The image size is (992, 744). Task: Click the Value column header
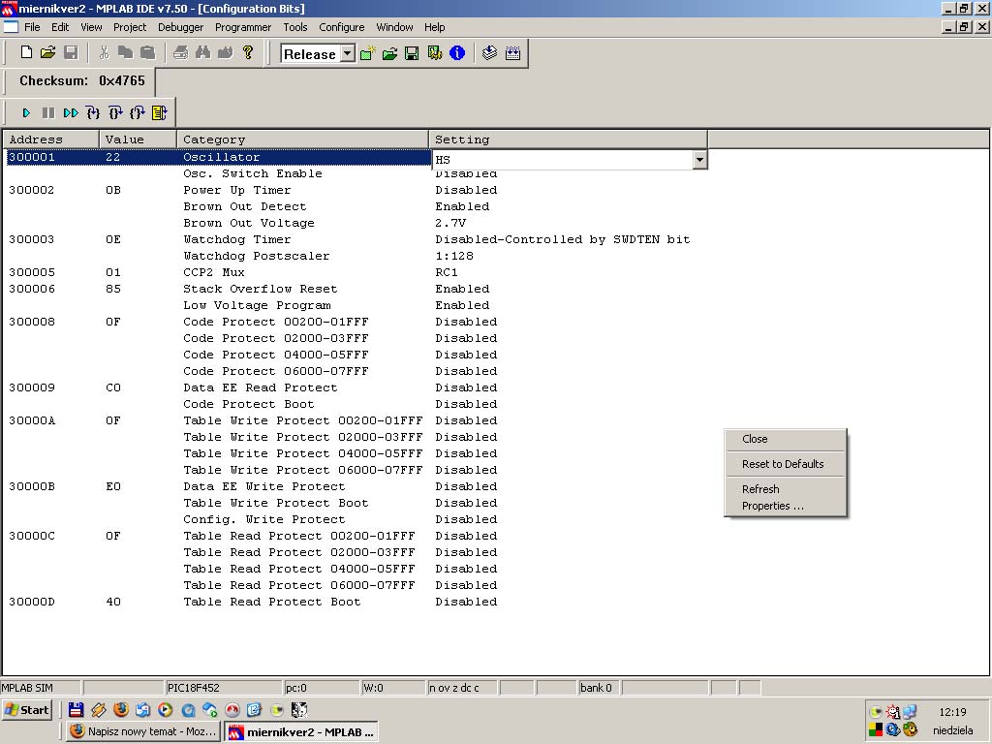(138, 139)
